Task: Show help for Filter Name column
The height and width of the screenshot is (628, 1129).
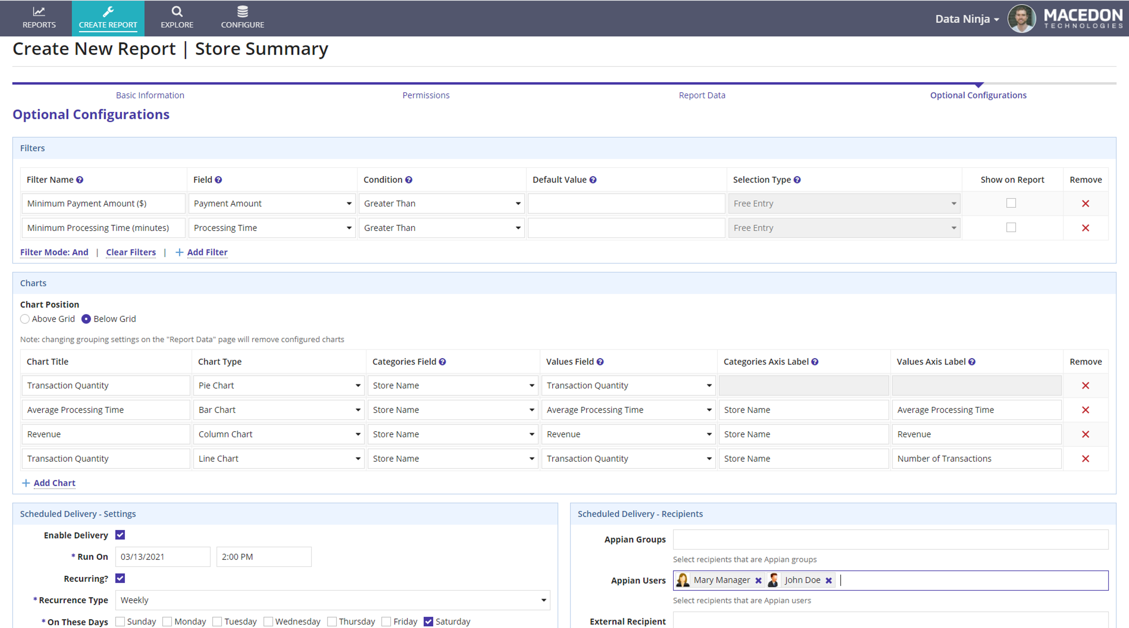Action: [x=79, y=179]
